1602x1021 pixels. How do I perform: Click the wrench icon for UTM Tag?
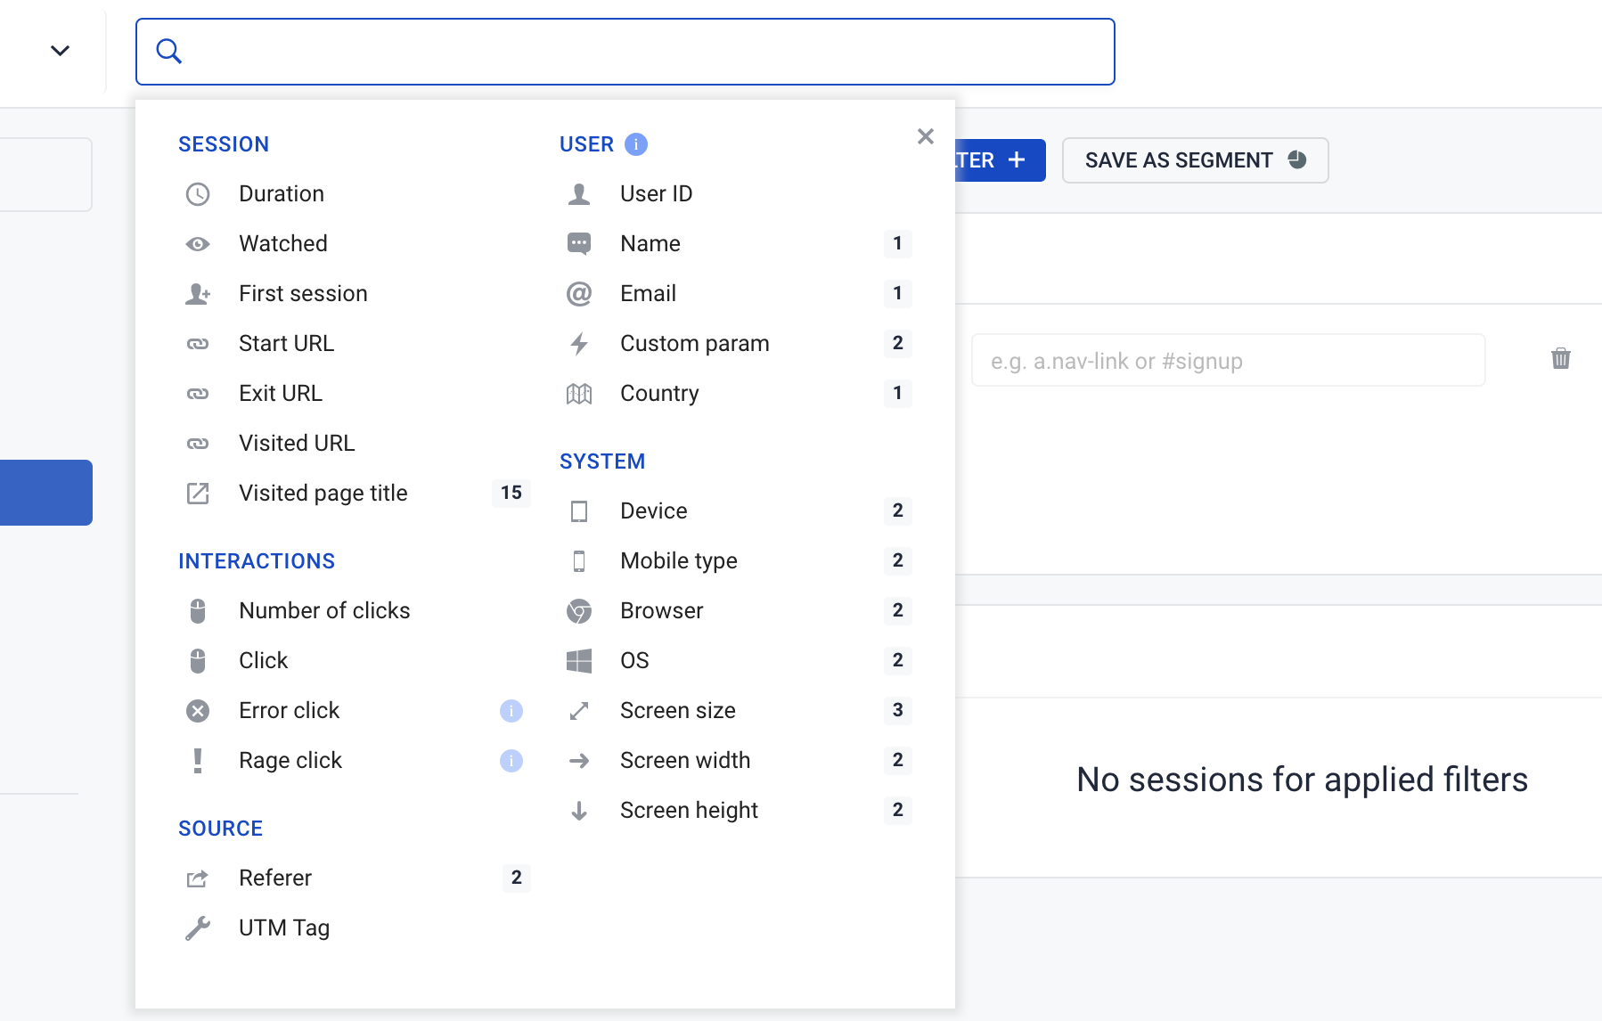(198, 928)
